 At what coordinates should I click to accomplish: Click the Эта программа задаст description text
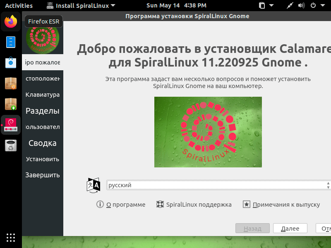[208, 82]
